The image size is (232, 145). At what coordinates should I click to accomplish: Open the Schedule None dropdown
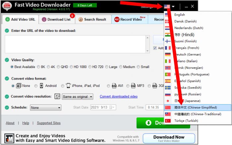pyautogui.click(x=46, y=108)
